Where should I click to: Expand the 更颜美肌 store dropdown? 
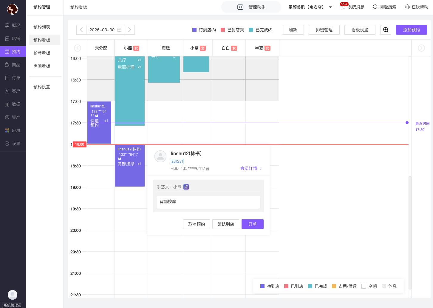click(x=330, y=7)
